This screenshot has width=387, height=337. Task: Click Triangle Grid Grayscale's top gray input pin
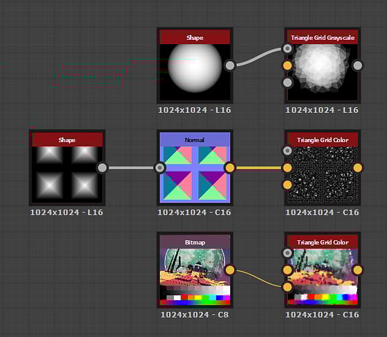point(287,48)
